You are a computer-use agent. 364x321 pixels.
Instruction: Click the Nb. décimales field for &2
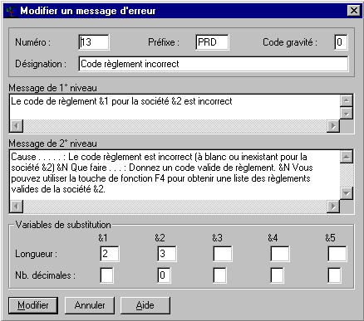coord(164,275)
